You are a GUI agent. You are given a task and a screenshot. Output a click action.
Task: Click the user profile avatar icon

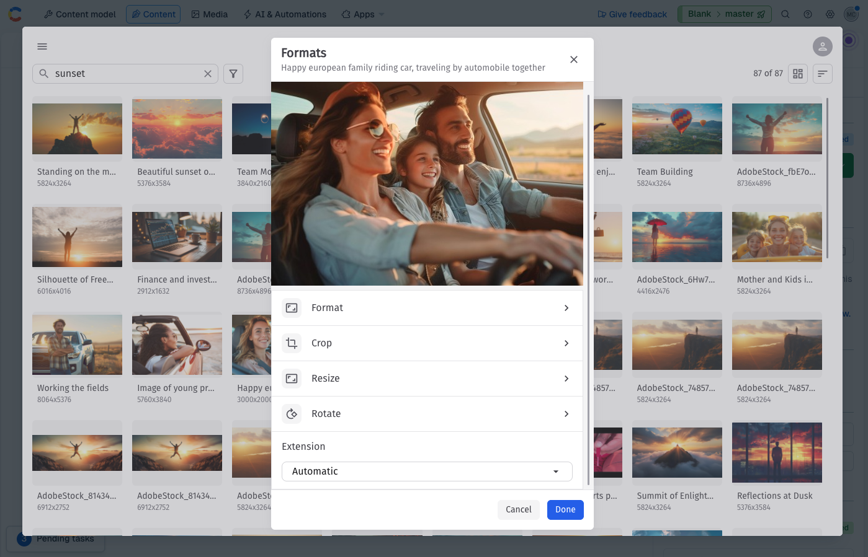point(822,46)
